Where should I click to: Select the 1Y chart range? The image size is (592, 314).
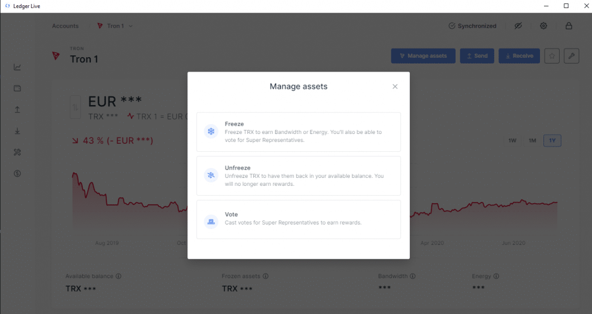pos(552,141)
